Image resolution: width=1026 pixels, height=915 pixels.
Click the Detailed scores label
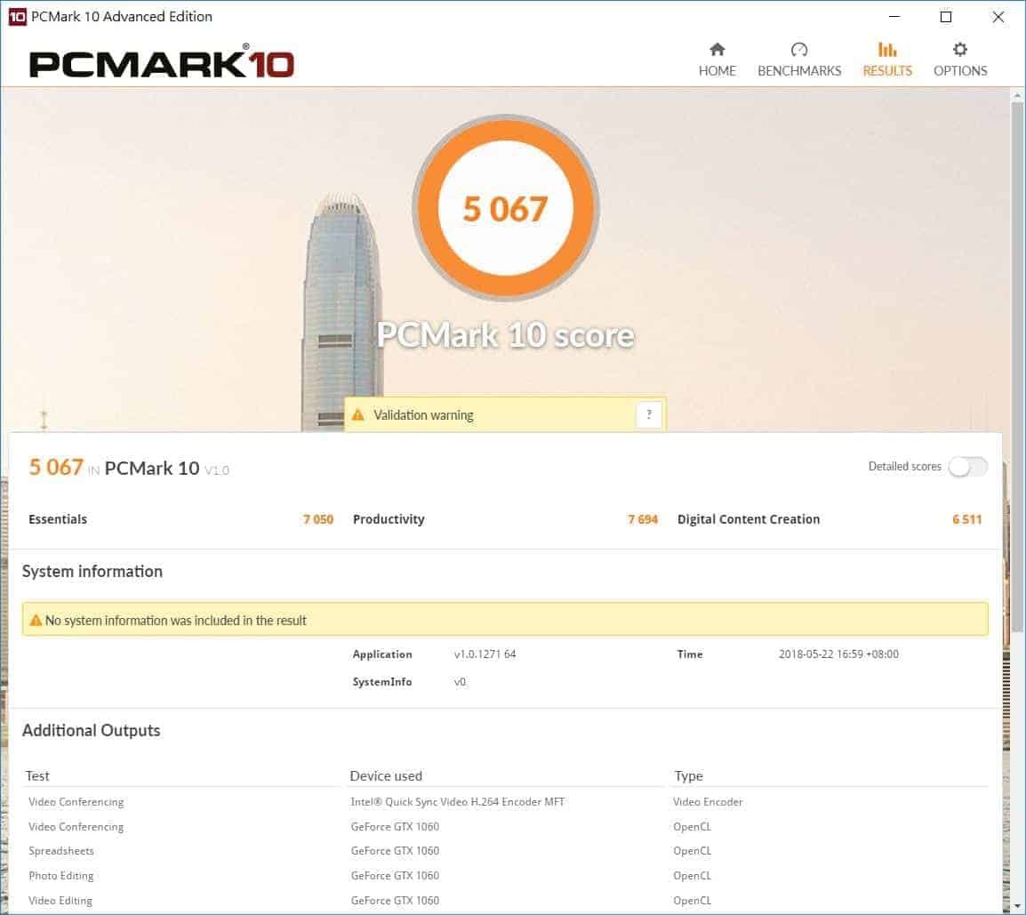pyautogui.click(x=904, y=467)
